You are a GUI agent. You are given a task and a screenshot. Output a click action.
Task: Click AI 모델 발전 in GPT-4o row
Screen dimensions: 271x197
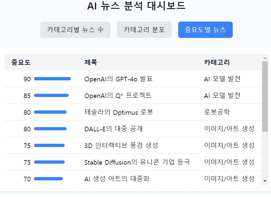(222, 79)
